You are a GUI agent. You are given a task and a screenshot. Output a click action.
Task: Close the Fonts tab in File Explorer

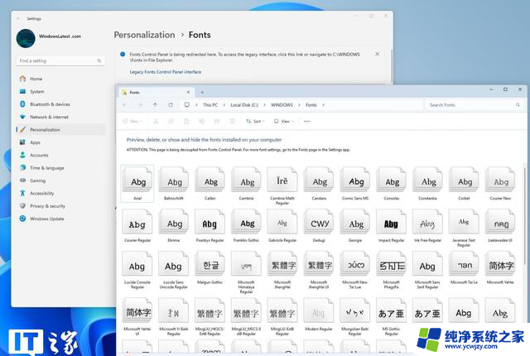pyautogui.click(x=188, y=92)
